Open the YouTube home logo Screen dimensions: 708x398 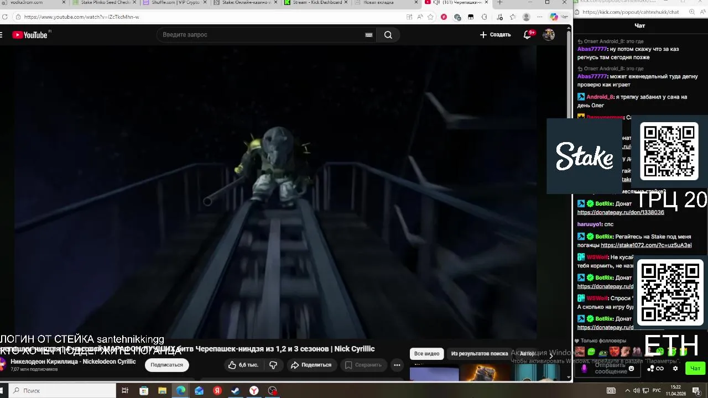(30, 35)
